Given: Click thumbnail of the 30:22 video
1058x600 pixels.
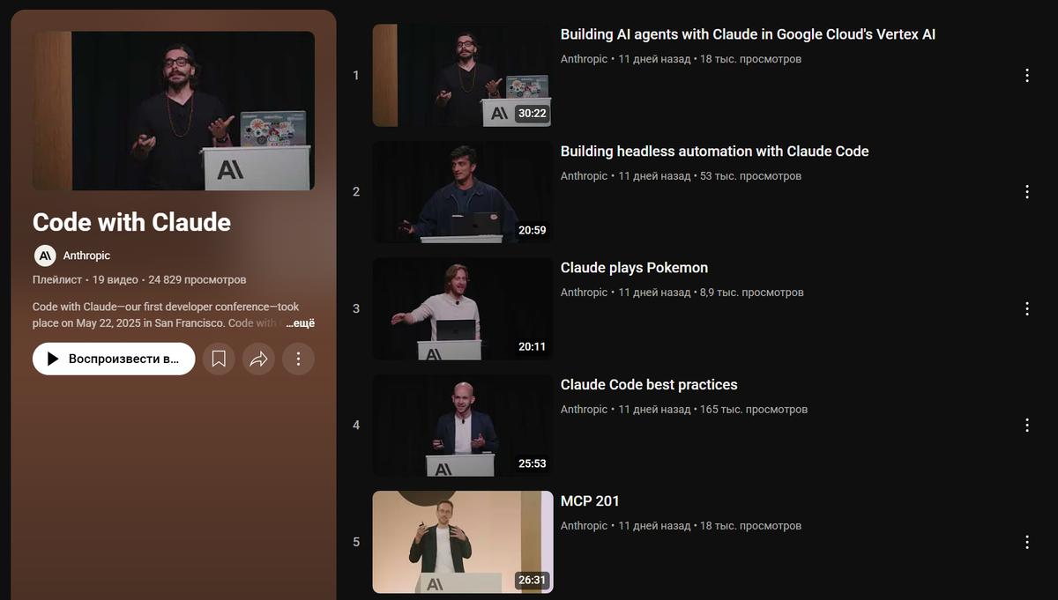Looking at the screenshot, I should pos(463,76).
